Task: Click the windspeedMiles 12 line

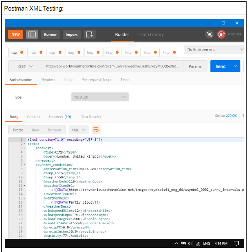Action: click(78, 211)
